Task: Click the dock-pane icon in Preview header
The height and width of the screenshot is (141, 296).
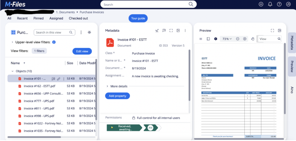Action: (x=280, y=30)
